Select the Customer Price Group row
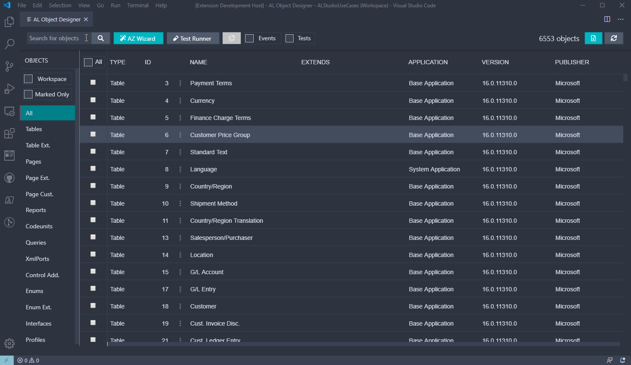This screenshot has height=365, width=631. click(352, 135)
